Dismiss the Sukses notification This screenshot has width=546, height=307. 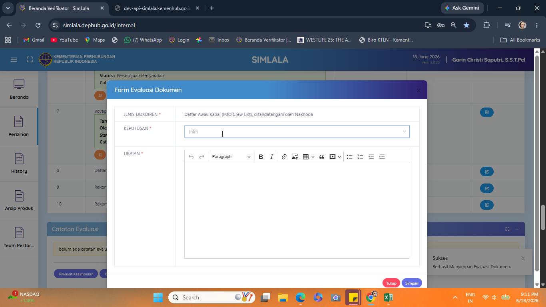(523, 258)
